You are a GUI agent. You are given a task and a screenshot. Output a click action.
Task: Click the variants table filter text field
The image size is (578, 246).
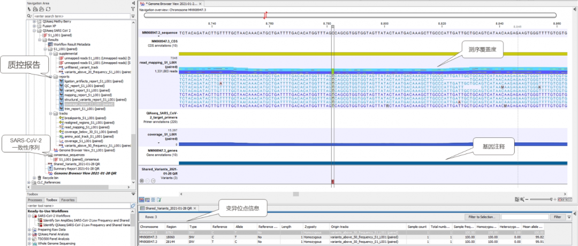525,217
